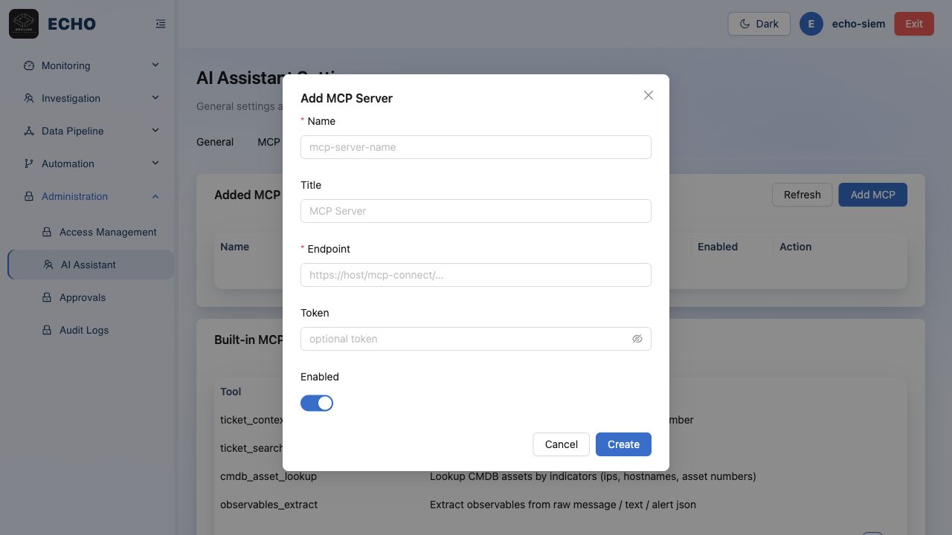Image resolution: width=952 pixels, height=535 pixels.
Task: Switch to the MCP tab
Action: click(268, 142)
